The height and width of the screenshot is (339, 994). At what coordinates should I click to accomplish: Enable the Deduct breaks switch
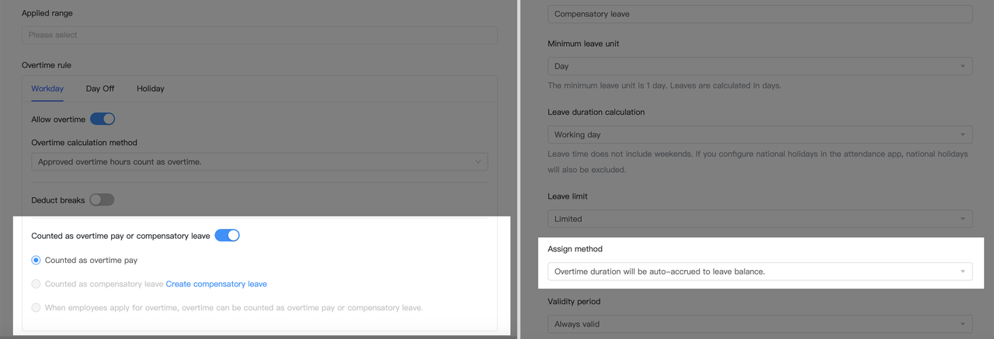[x=102, y=200]
